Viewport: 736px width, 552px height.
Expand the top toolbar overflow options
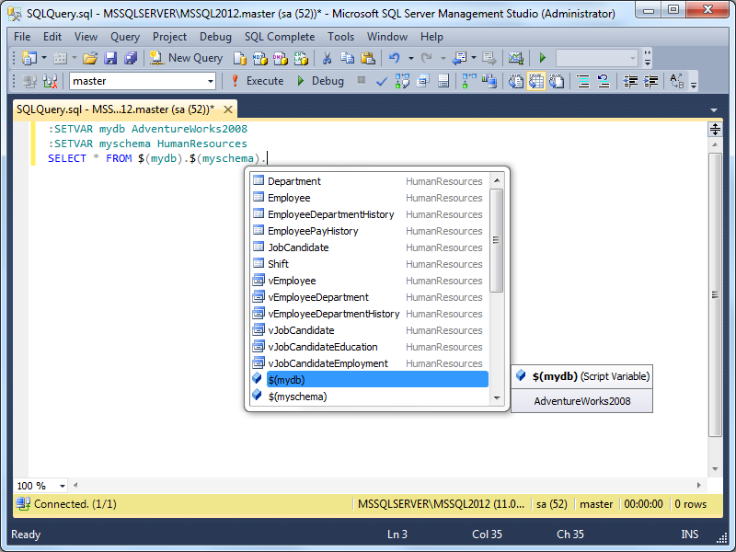click(x=648, y=58)
